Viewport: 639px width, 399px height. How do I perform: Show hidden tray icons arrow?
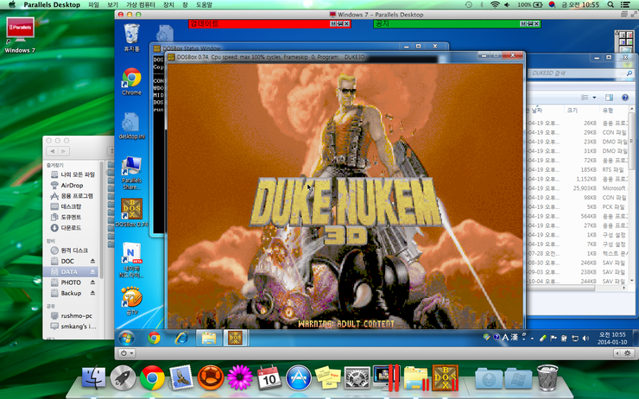[532, 338]
